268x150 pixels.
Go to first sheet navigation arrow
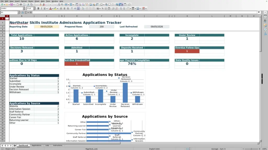(x=2, y=146)
